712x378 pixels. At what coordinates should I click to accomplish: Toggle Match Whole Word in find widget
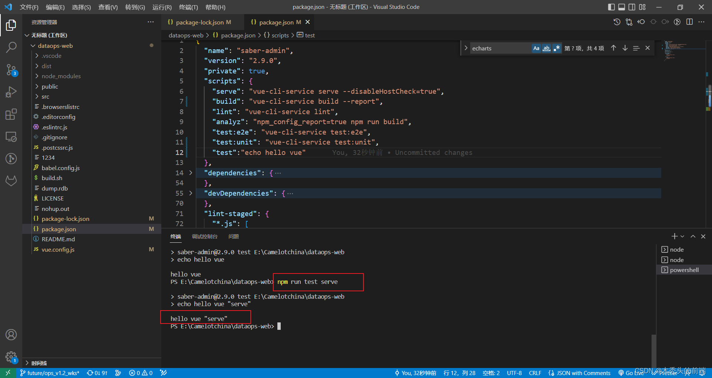coord(546,48)
